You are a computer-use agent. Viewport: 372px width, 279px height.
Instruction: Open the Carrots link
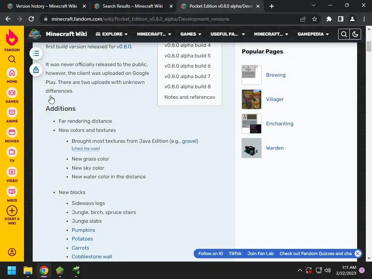(x=80, y=248)
